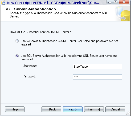Click the Windows Authentication option label text
131x116 pixels.
69,43
